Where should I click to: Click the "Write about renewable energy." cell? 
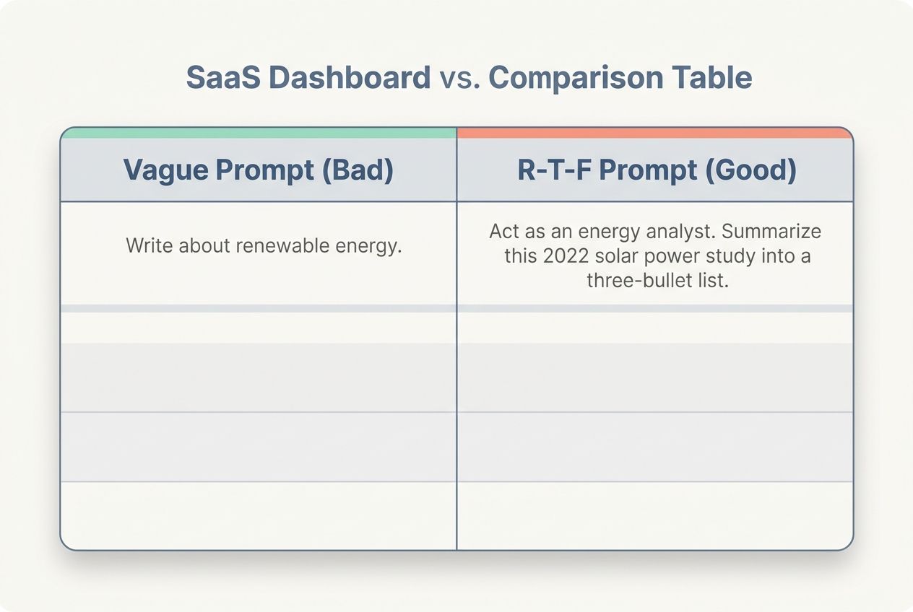pyautogui.click(x=264, y=245)
